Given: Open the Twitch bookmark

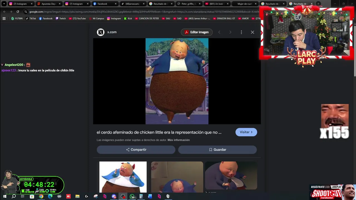Looking at the screenshot, I should (61, 19).
